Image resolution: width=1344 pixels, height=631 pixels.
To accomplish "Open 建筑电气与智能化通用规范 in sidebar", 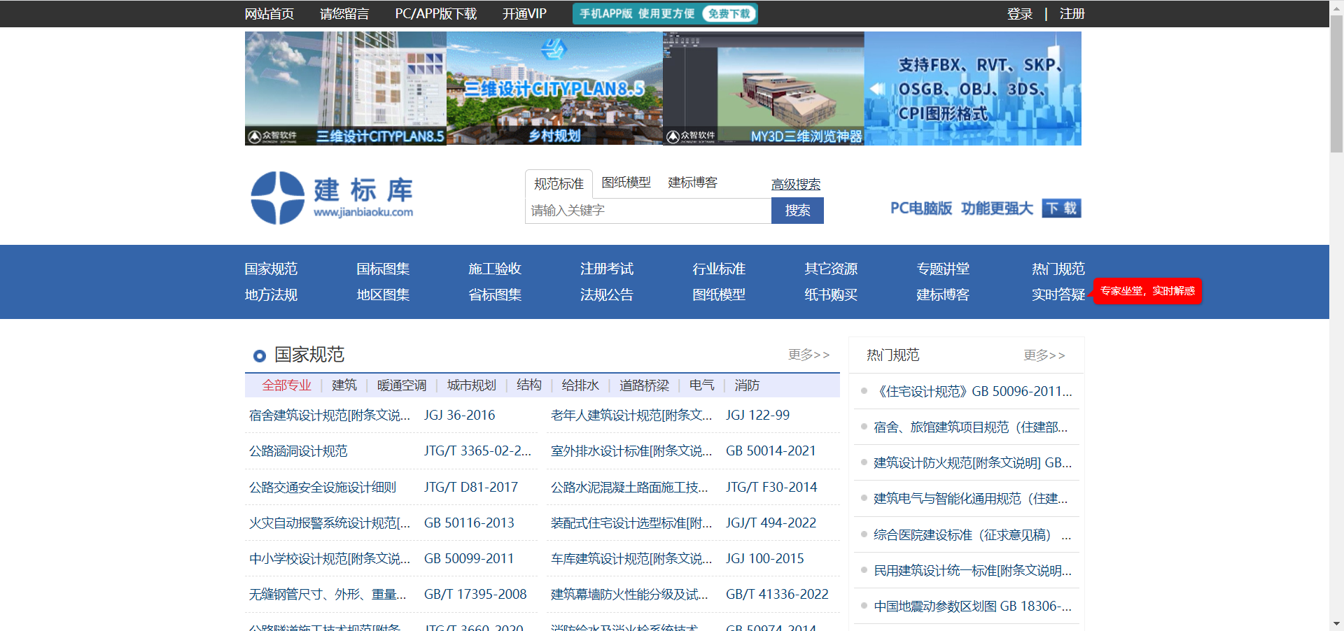I will click(971, 499).
